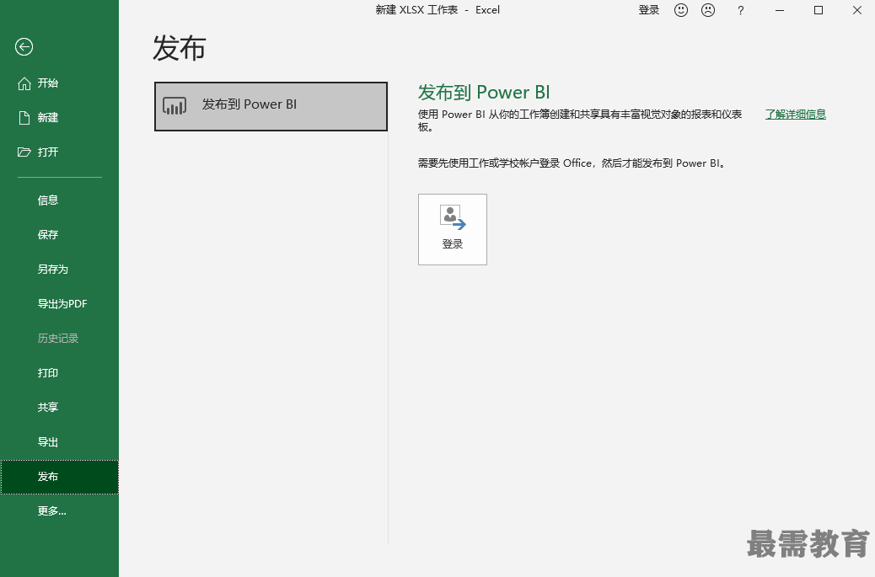Click 登录 in the title bar
Image resolution: width=875 pixels, height=577 pixels.
click(x=649, y=10)
